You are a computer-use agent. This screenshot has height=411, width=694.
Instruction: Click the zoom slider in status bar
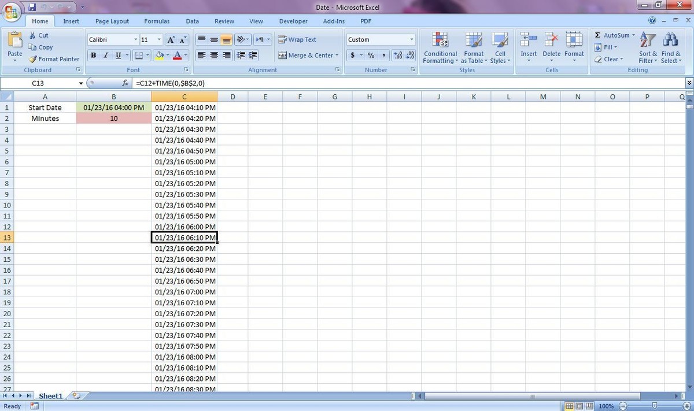pyautogui.click(x=654, y=406)
